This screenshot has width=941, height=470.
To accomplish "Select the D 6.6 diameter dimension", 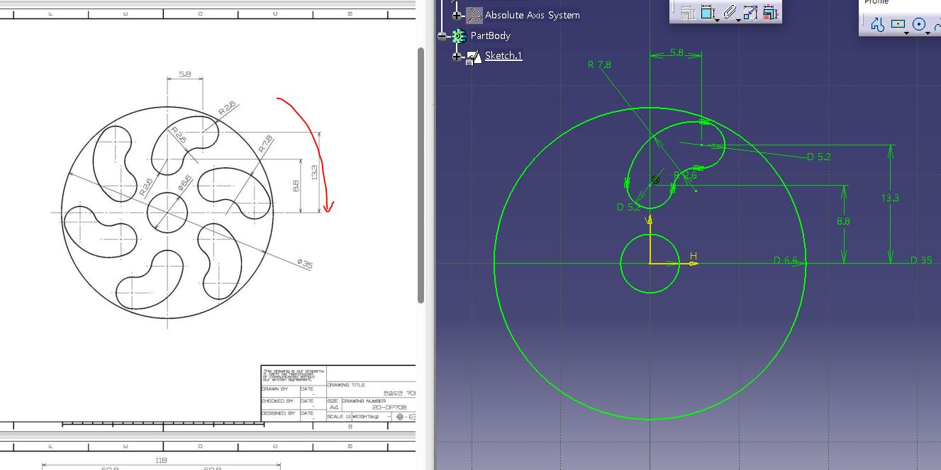I will pyautogui.click(x=786, y=261).
